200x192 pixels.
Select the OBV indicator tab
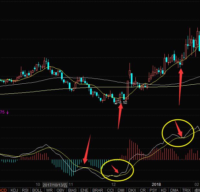click(60, 190)
